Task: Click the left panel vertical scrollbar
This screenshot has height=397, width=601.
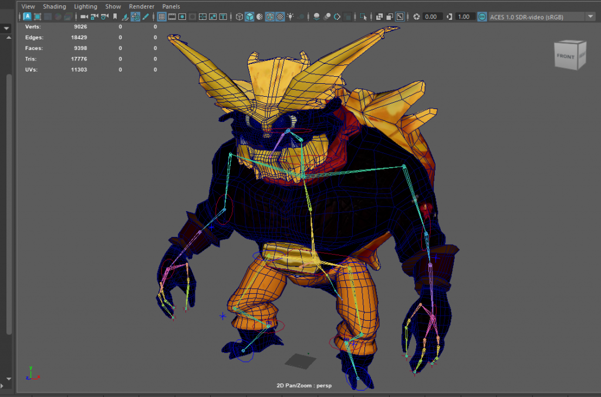Action: 9,205
